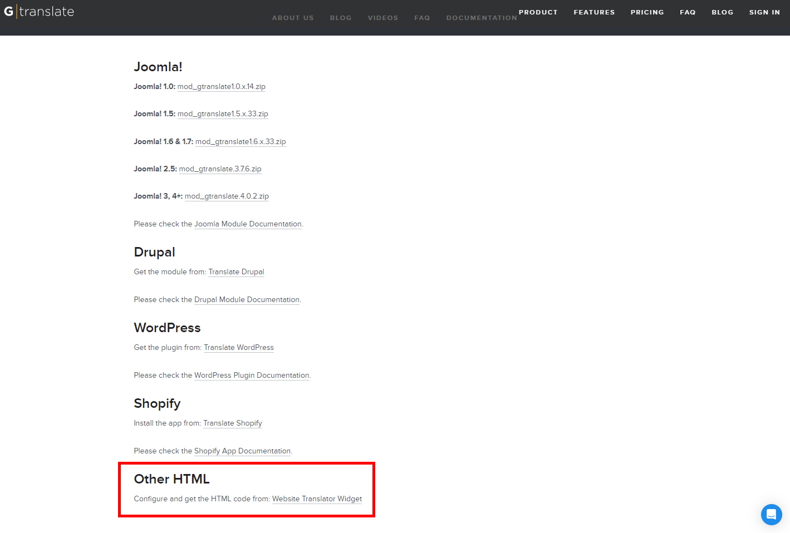Click the Other HTML heading
790x533 pixels.
coord(172,479)
